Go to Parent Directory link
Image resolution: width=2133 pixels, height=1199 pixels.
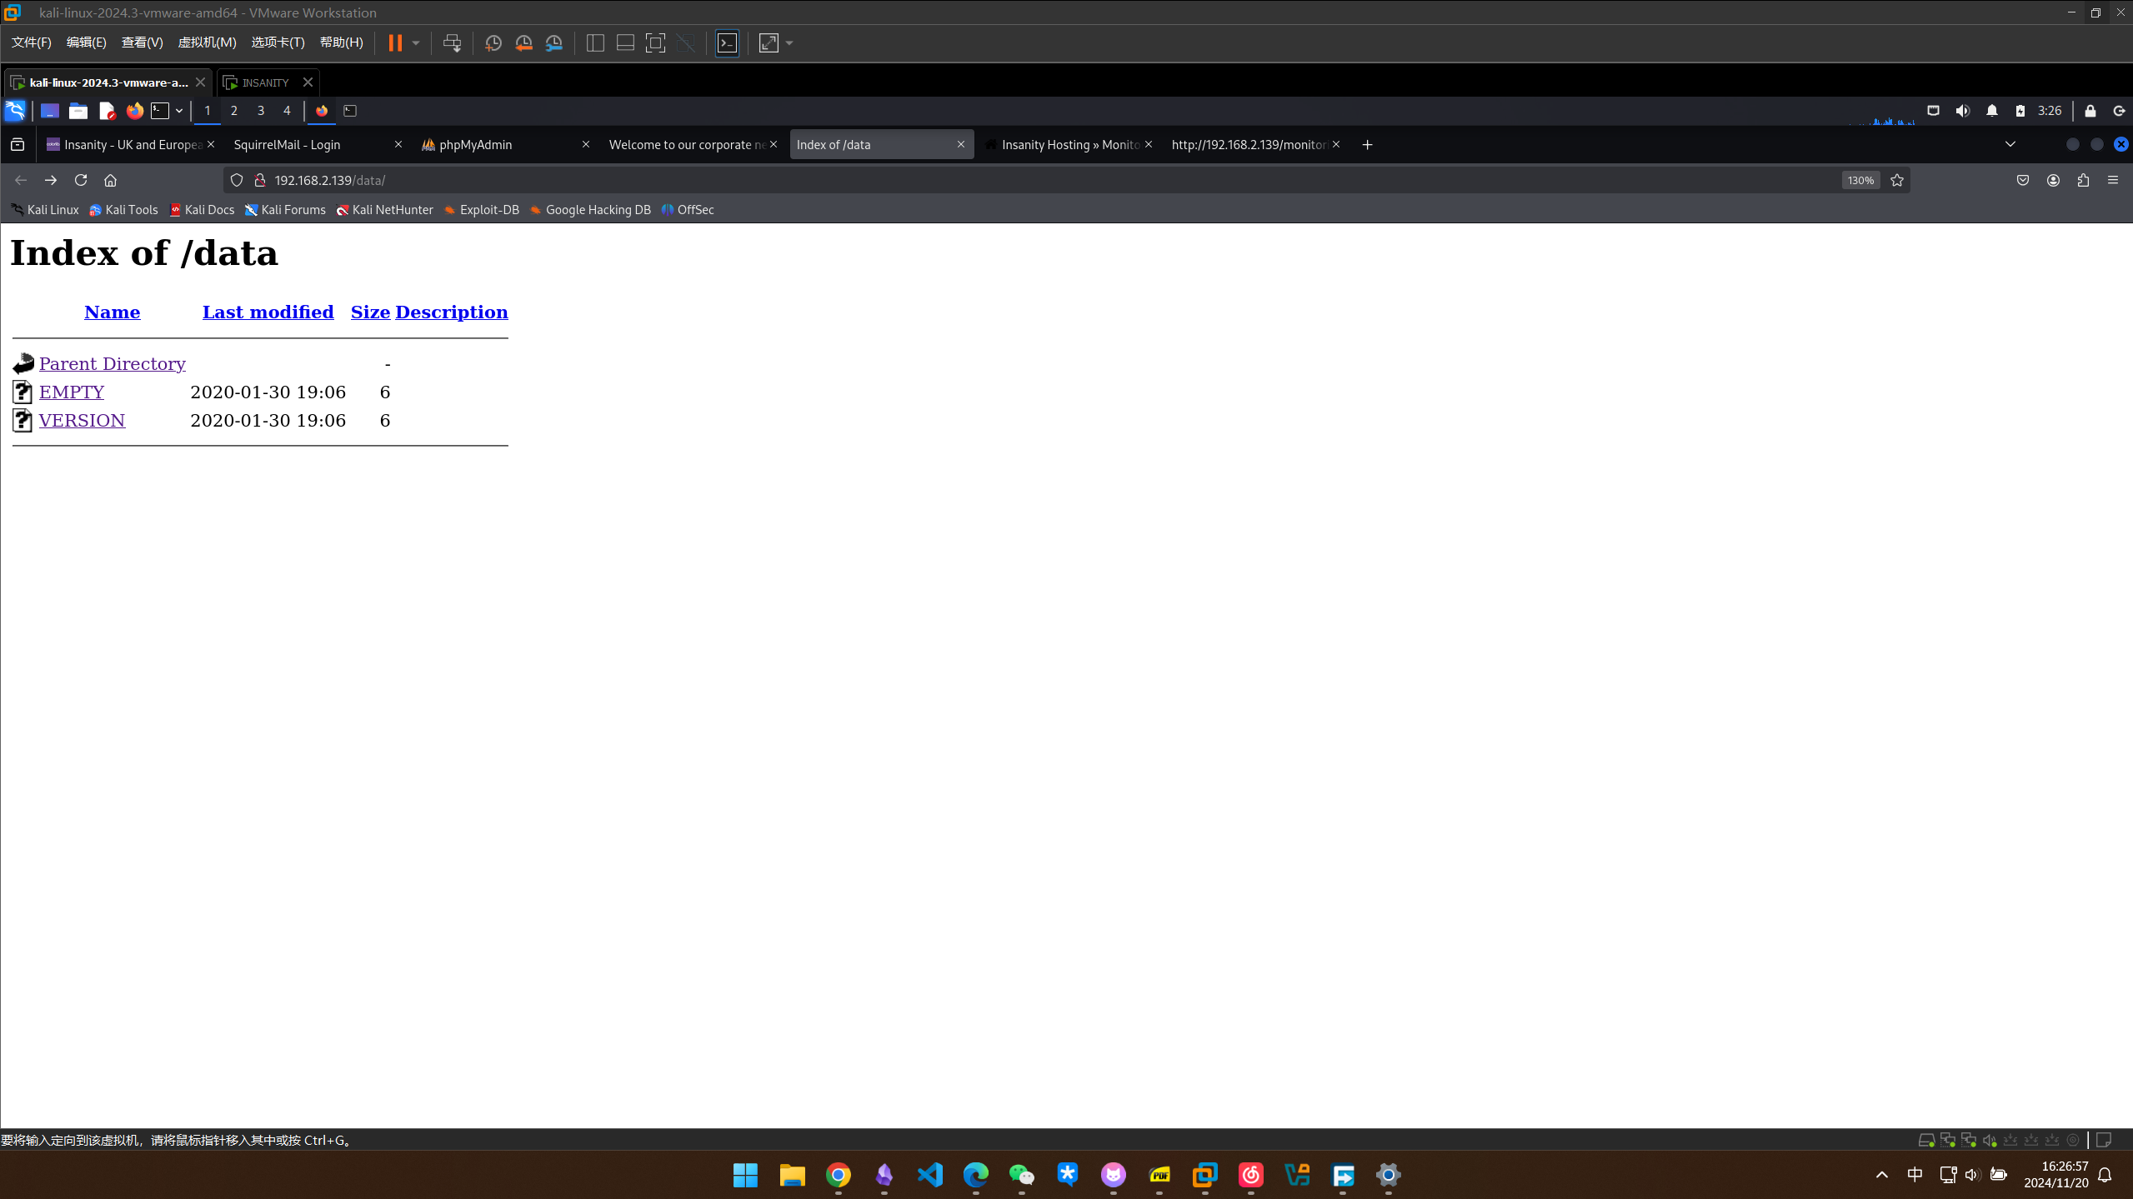pos(112,364)
